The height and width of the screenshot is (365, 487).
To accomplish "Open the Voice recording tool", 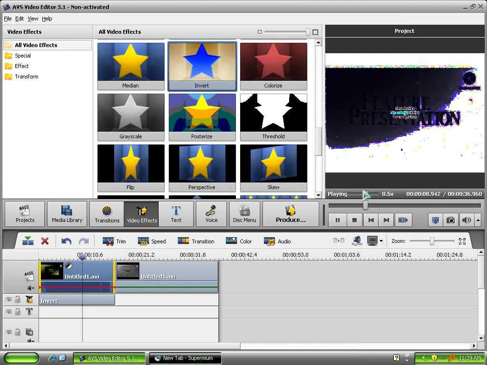I will [x=211, y=214].
